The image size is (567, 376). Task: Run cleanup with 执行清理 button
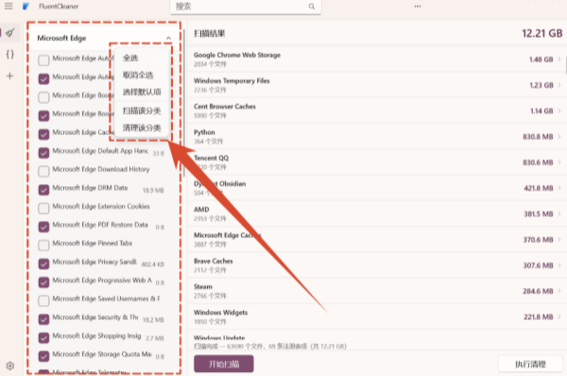[x=530, y=364]
